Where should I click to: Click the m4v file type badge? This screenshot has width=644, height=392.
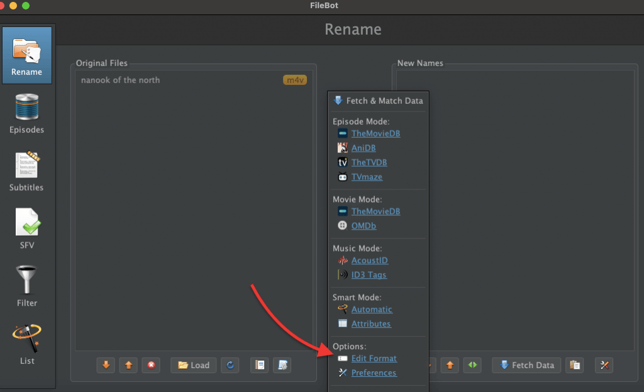(x=295, y=80)
